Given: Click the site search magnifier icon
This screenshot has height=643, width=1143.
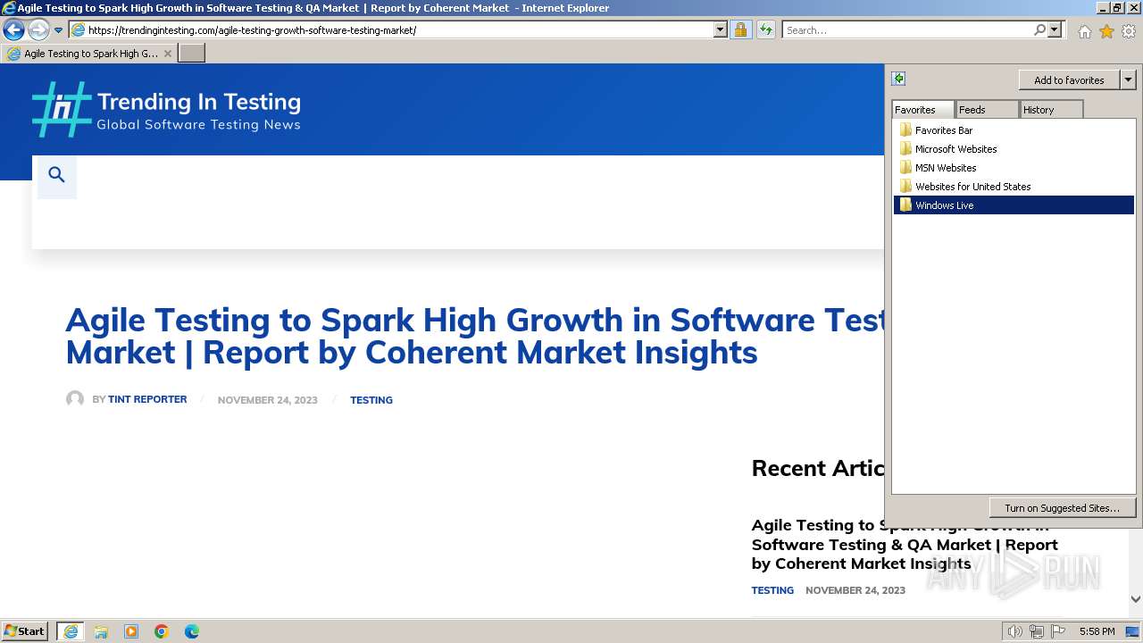Looking at the screenshot, I should [56, 175].
